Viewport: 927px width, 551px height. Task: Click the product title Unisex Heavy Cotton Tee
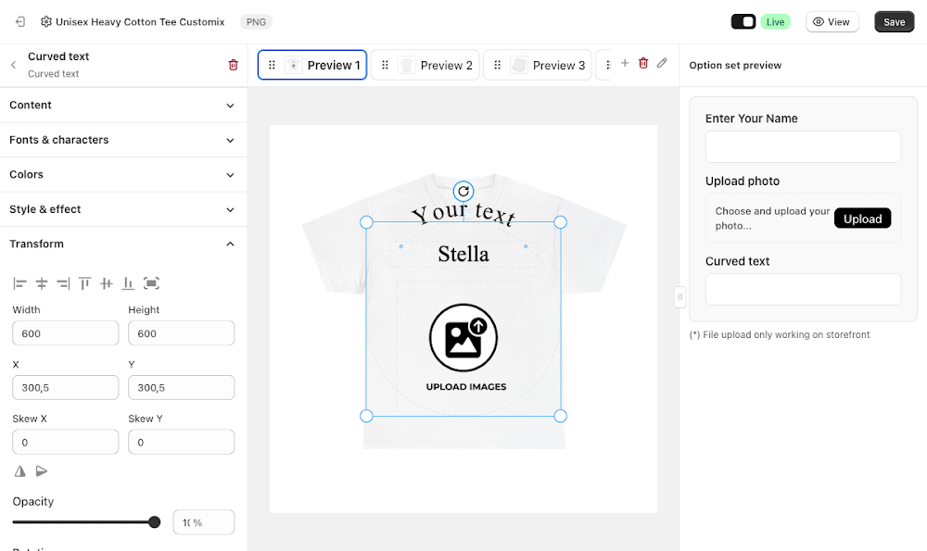[x=140, y=22]
